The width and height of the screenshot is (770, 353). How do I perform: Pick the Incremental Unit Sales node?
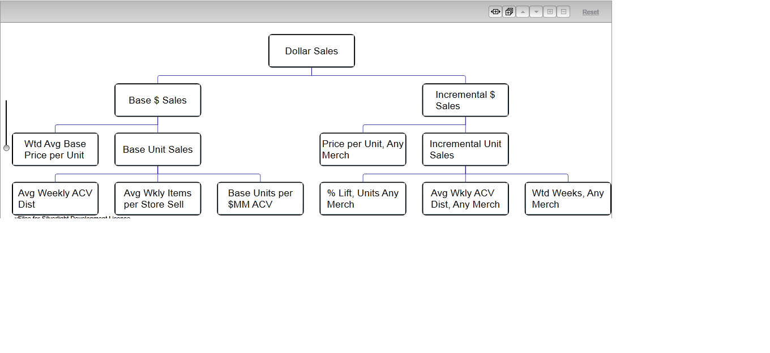point(465,149)
